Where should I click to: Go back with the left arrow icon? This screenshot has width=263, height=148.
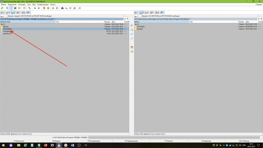pos(35,8)
